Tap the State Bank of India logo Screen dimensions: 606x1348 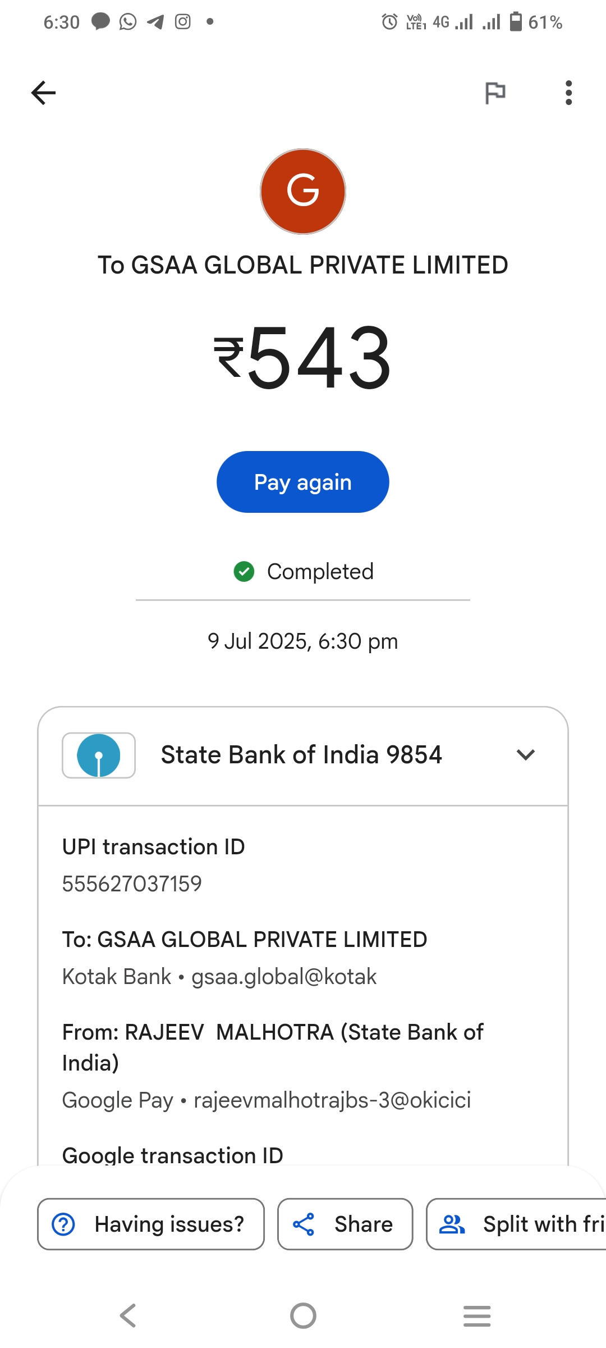pyautogui.click(x=99, y=755)
